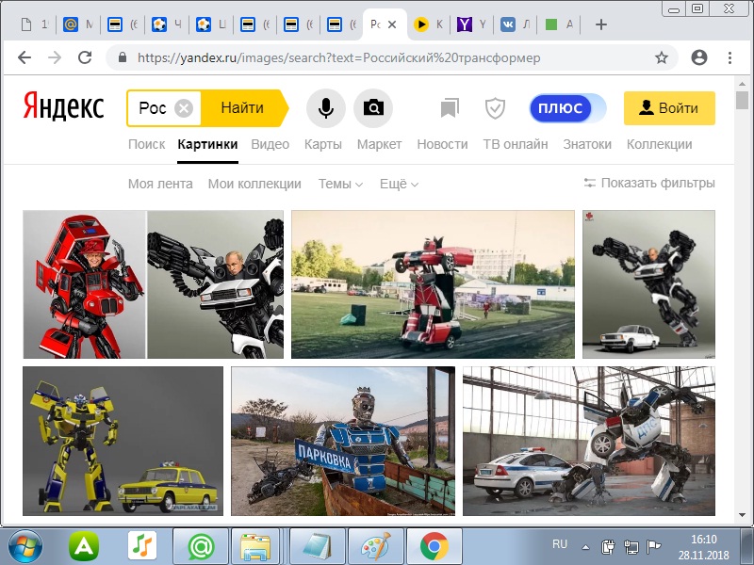Click the yellow Найти search button
Viewport: 754px width, 565px height.
[x=242, y=107]
